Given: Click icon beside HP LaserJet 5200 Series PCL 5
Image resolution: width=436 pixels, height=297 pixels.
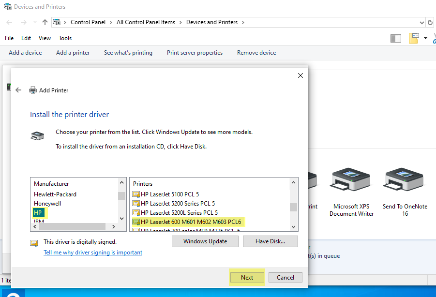Looking at the screenshot, I should coord(136,203).
